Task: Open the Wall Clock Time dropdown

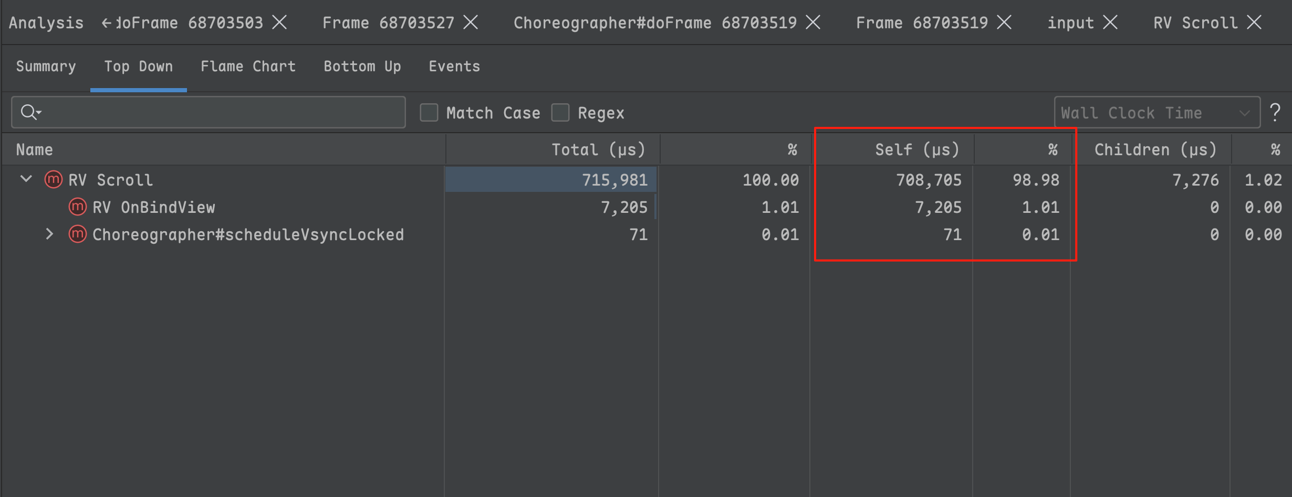Action: (x=1156, y=113)
